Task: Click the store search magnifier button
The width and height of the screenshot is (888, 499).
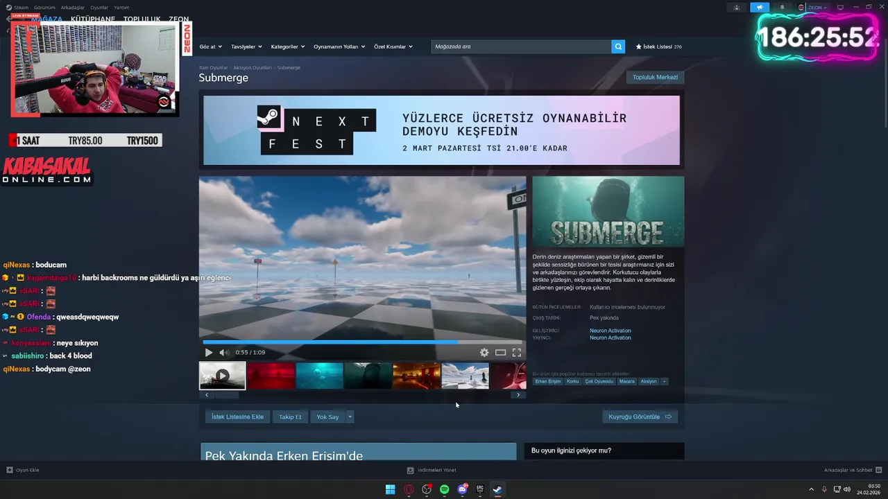Action: tap(618, 46)
